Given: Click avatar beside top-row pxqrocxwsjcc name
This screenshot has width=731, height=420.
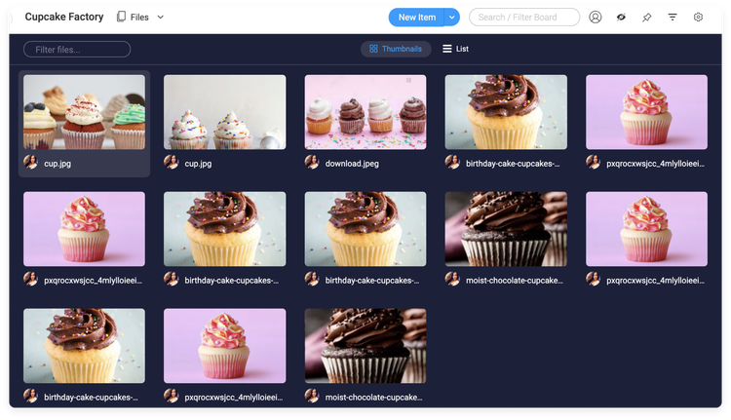Looking at the screenshot, I should point(593,162).
